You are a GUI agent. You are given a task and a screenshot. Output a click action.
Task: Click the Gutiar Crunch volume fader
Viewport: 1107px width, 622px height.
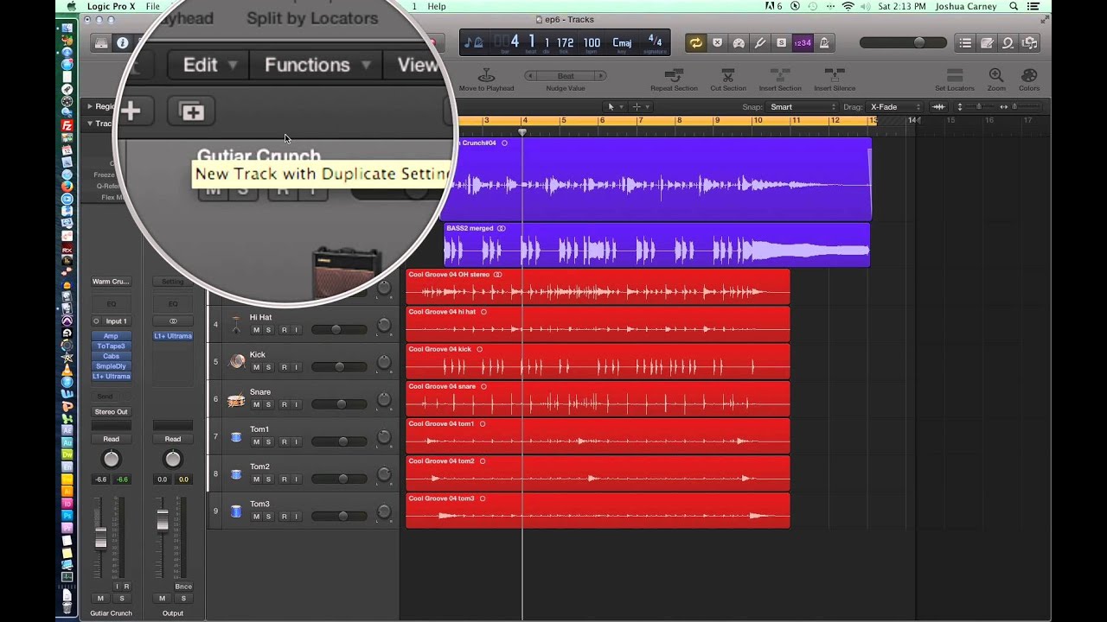click(101, 537)
